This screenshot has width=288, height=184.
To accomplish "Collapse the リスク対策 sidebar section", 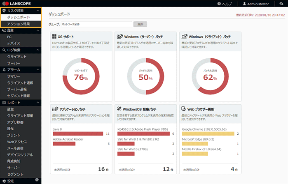I will (37, 11).
